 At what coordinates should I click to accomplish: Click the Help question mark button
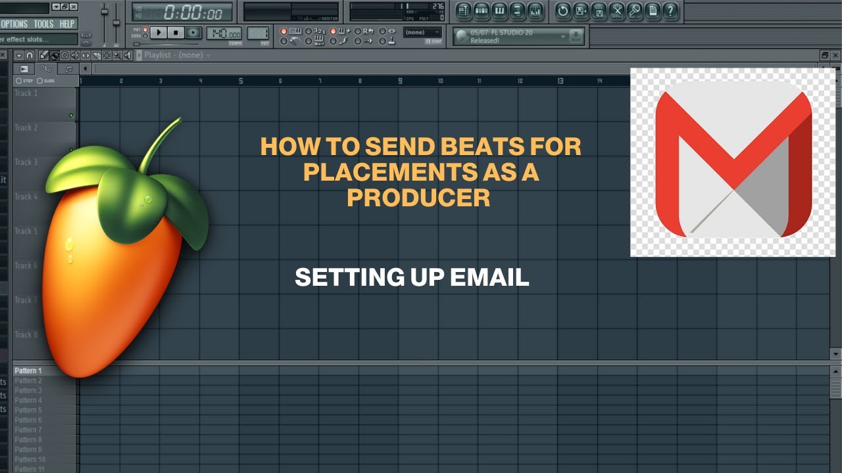[x=670, y=11]
